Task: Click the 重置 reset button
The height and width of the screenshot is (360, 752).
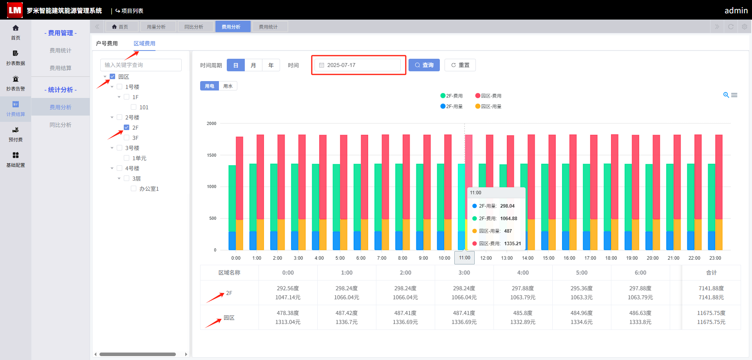Action: click(x=460, y=65)
